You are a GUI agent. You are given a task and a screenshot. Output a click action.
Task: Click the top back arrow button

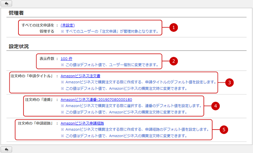pyautogui.click(x=7, y=3)
